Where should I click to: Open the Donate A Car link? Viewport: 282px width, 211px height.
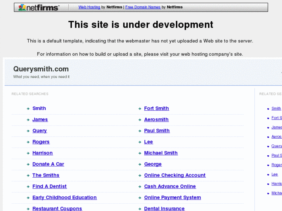[48, 164]
